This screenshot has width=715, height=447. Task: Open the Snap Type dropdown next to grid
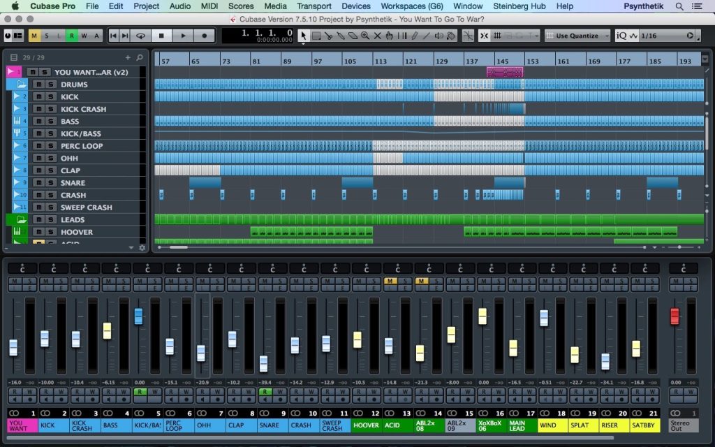[x=536, y=36]
